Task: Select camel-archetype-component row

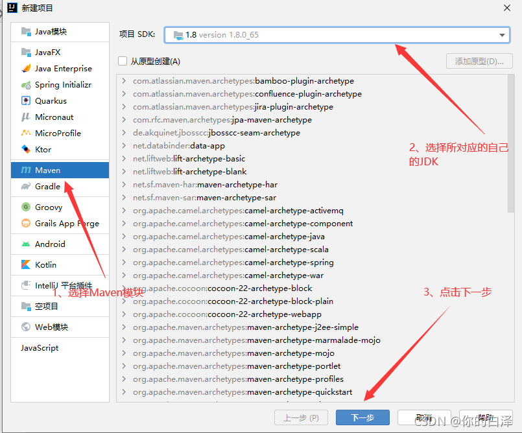Action: click(x=312, y=224)
